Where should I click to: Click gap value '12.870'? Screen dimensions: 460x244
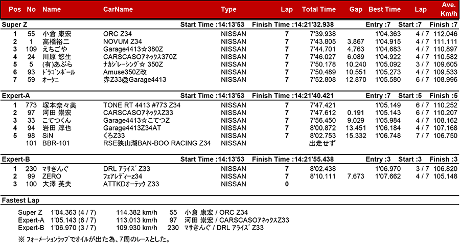pos(356,80)
